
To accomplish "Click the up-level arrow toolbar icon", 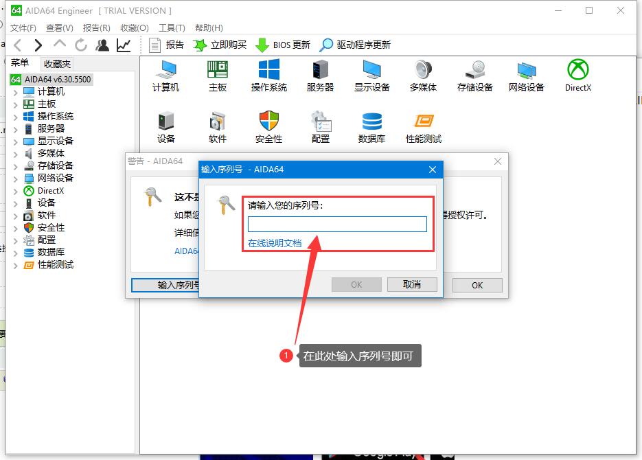I will [60, 44].
